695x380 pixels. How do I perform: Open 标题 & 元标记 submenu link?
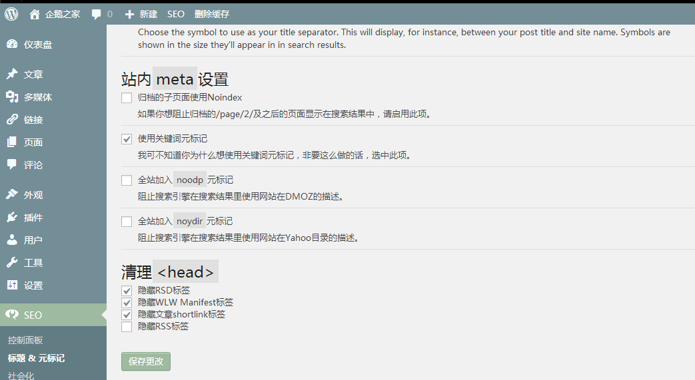pos(36,358)
